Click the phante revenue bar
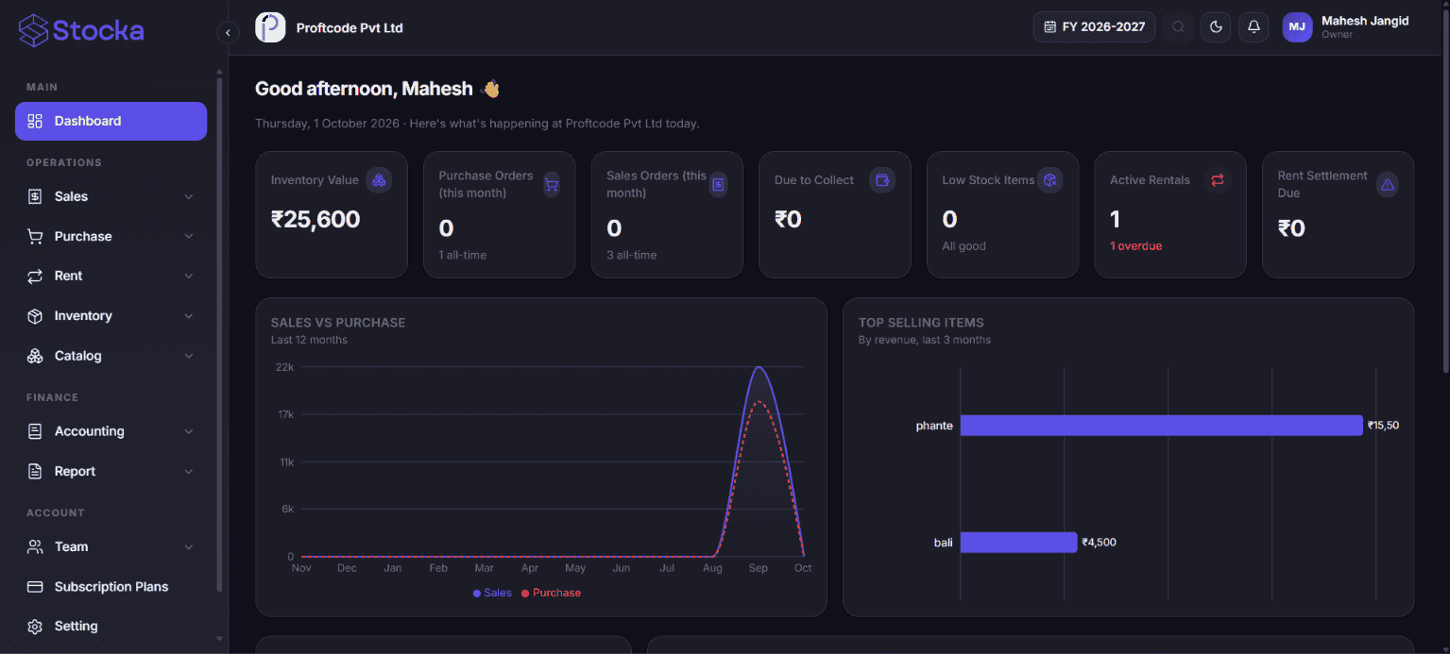Viewport: 1450px width, 654px height. pos(1161,426)
